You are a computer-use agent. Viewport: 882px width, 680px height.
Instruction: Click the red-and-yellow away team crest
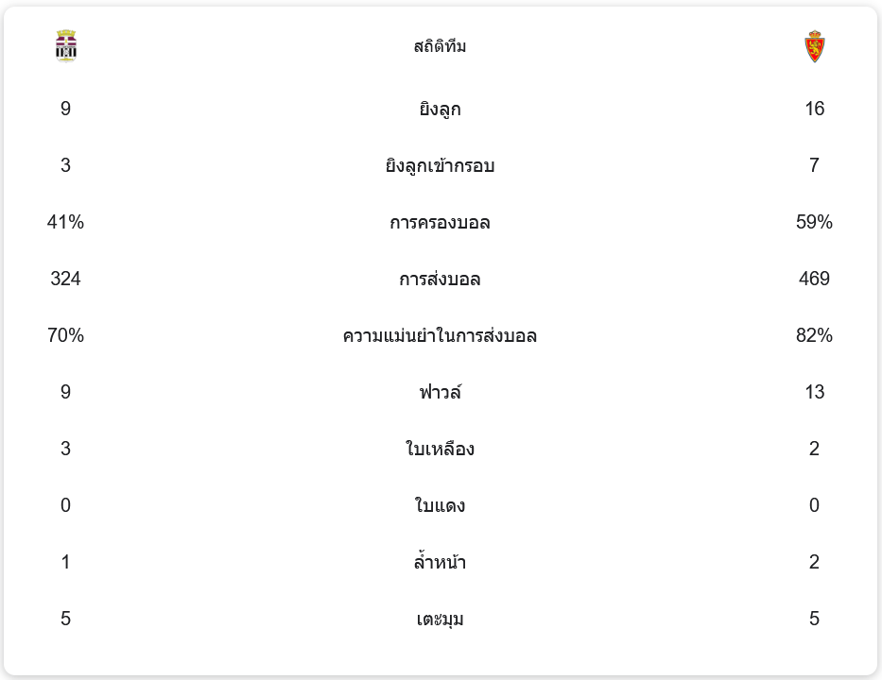click(814, 46)
